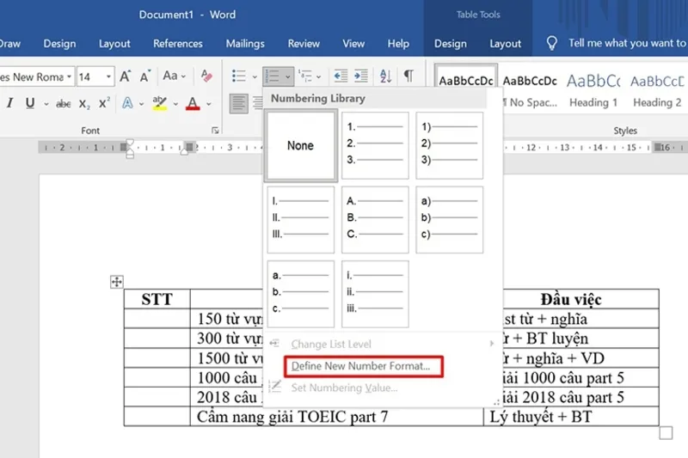Click the Text Effects icon
This screenshot has width=688, height=458.
(x=127, y=104)
